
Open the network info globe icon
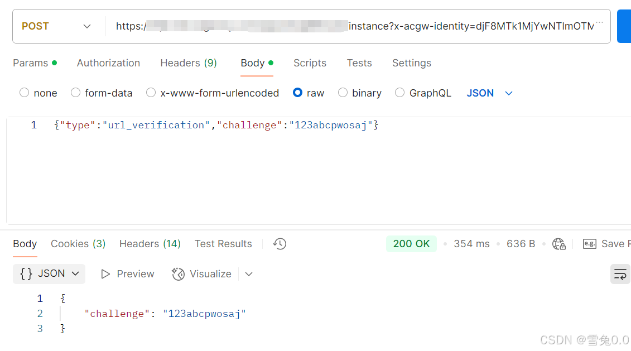pos(559,244)
